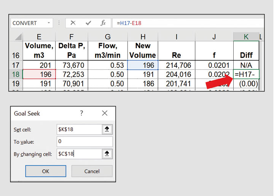
Task: Click the select-all corner triangle
Action: tap(18, 37)
